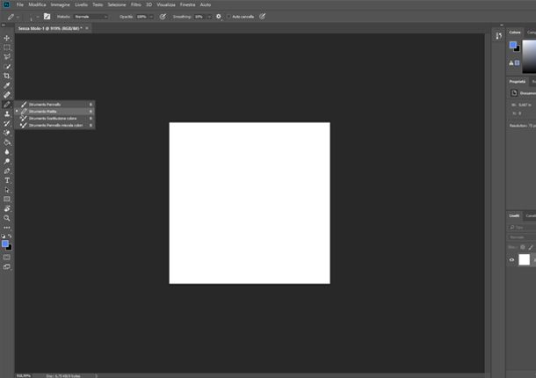Choose Strumento Sostituzione colore from flyout
Screen dimensions: 536x378
[55, 119]
